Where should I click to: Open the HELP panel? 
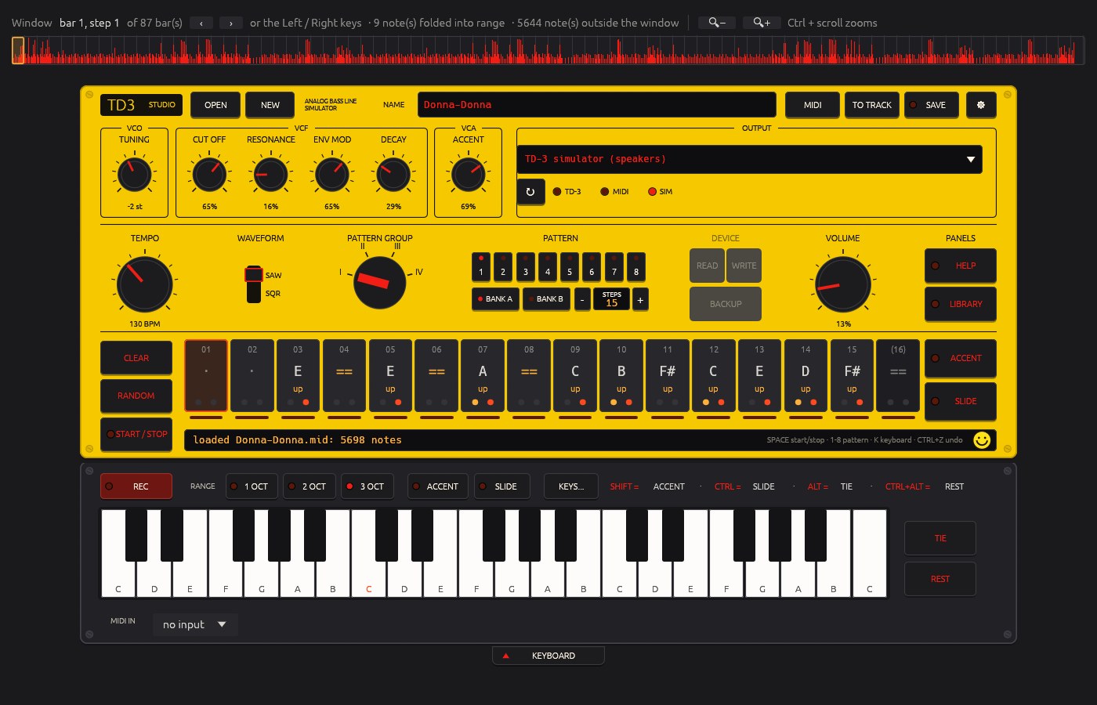(960, 266)
